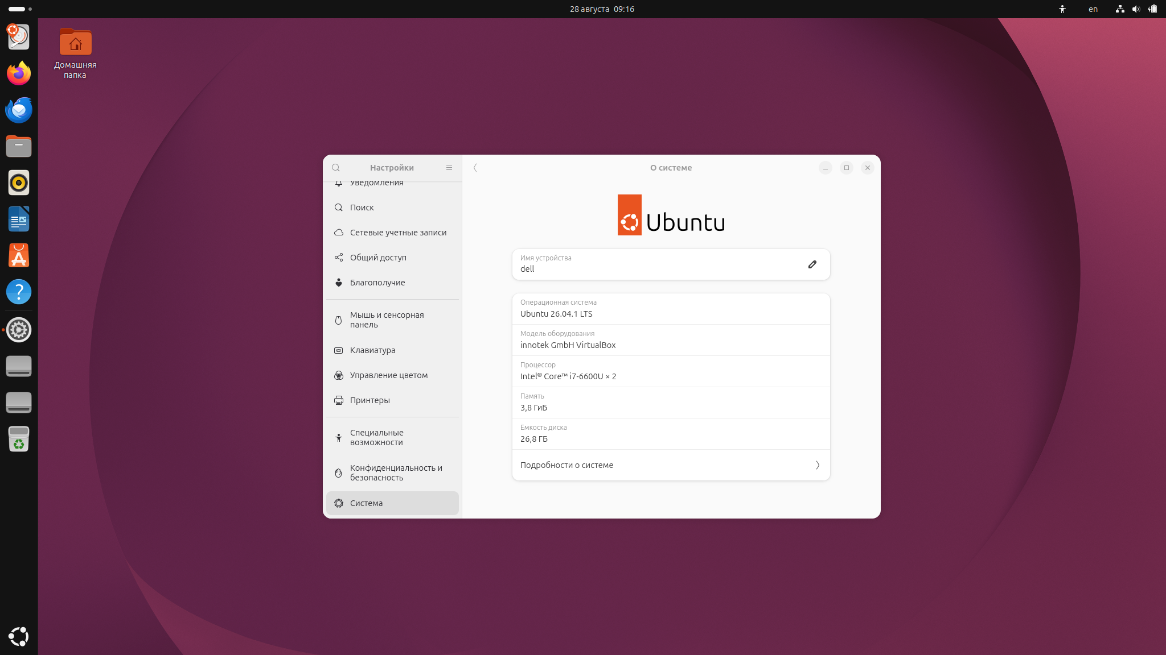Click the 3,8 ГиБ memory value

point(533,408)
